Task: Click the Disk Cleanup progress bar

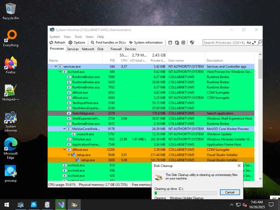Action: [186, 193]
